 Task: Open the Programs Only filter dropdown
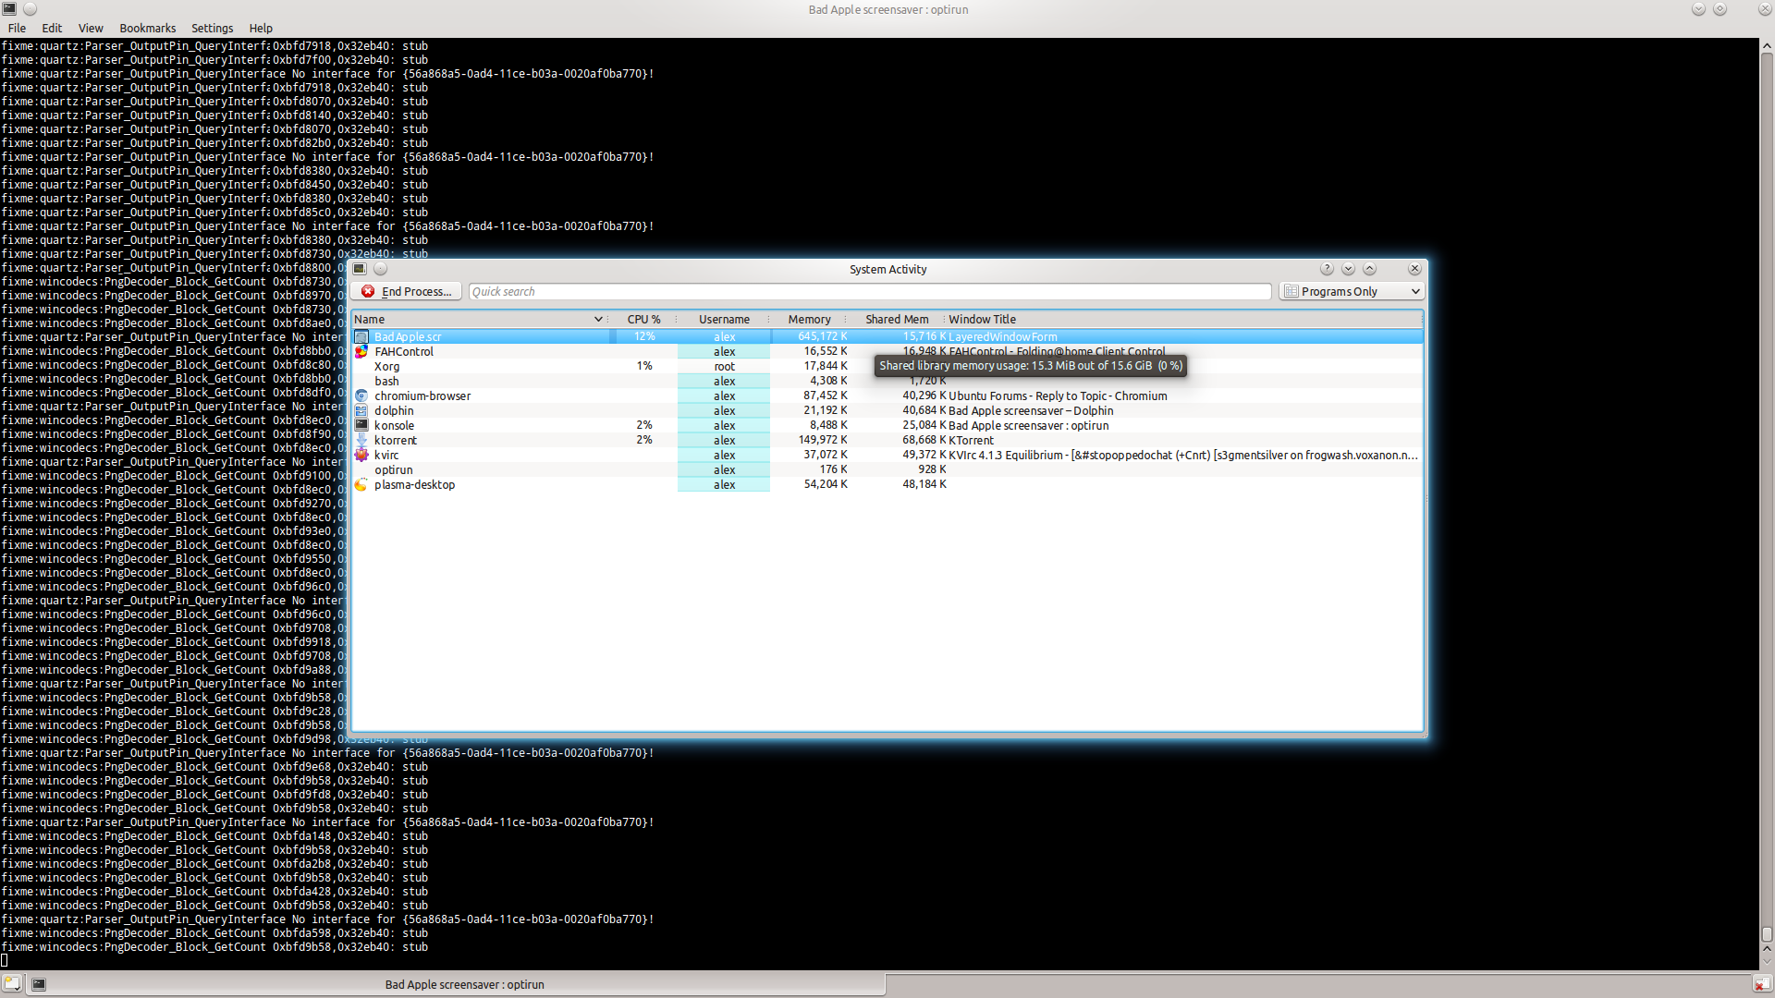point(1352,291)
